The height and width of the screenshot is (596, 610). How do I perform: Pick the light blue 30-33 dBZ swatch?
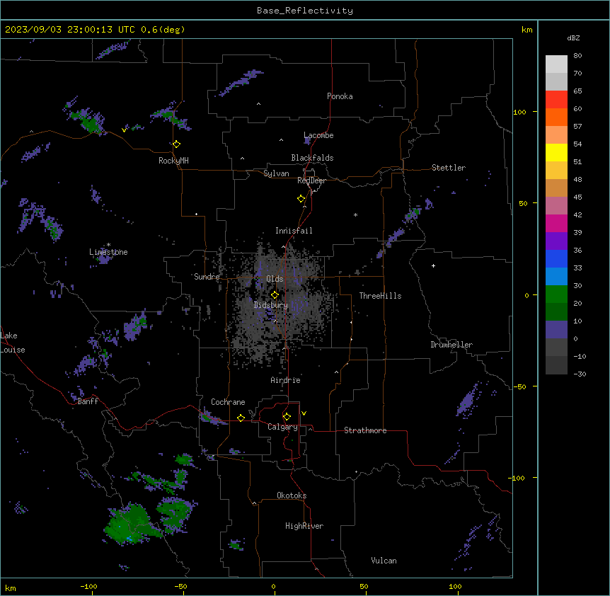pos(556,276)
